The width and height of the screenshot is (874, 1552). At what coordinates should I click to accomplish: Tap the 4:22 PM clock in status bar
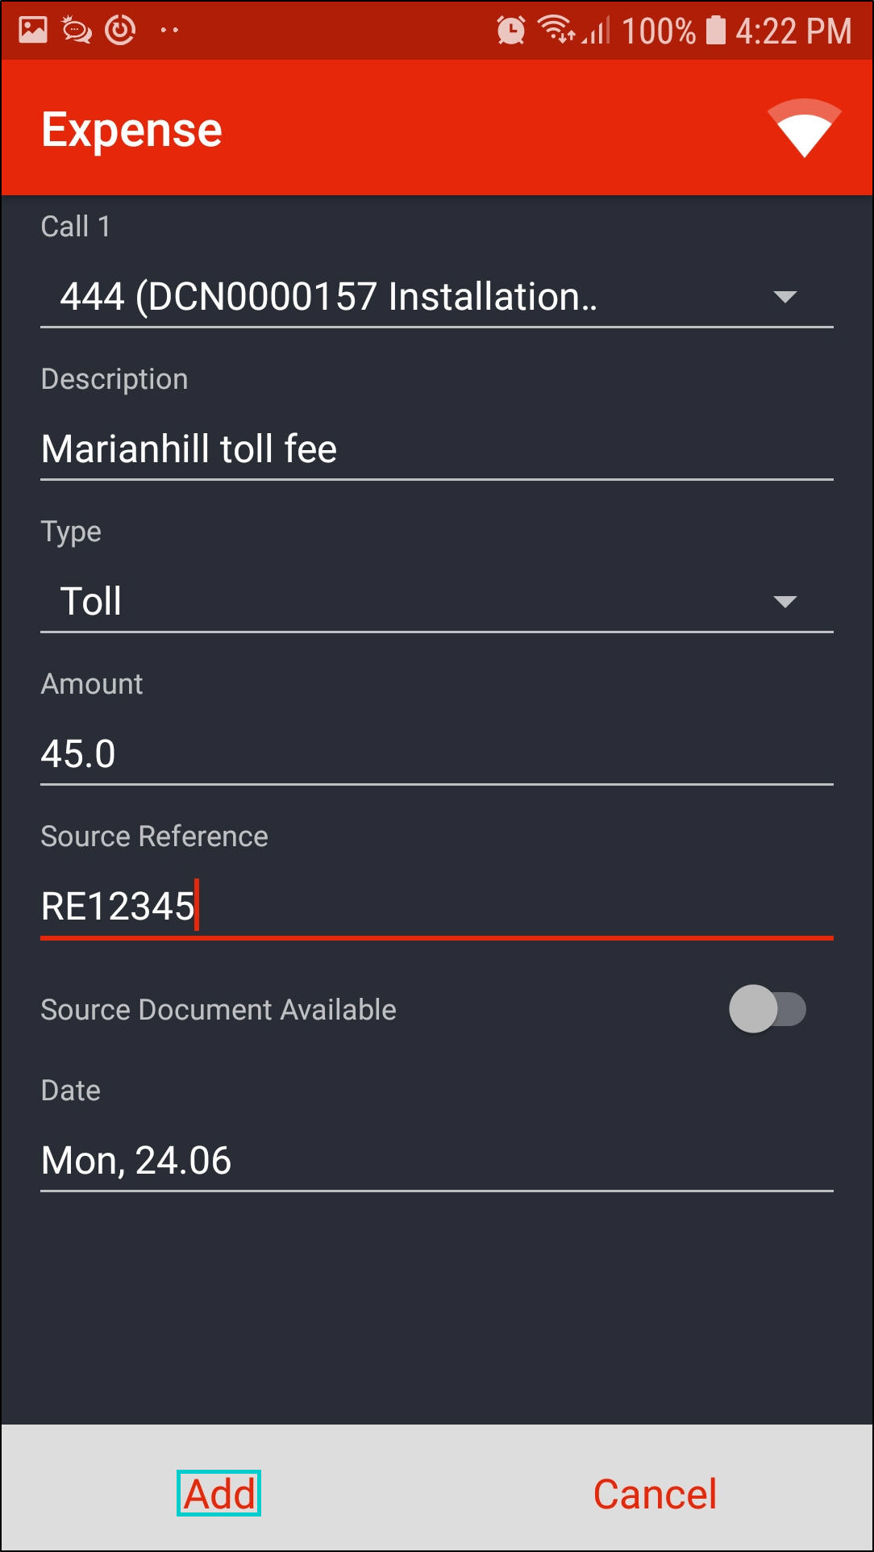[793, 31]
